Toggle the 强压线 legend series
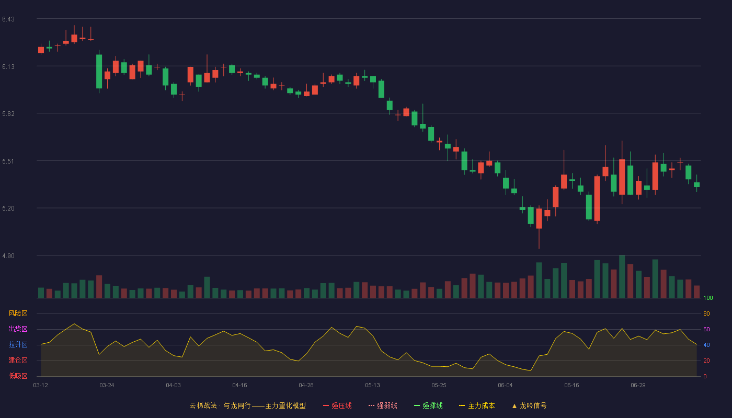 [x=337, y=405]
